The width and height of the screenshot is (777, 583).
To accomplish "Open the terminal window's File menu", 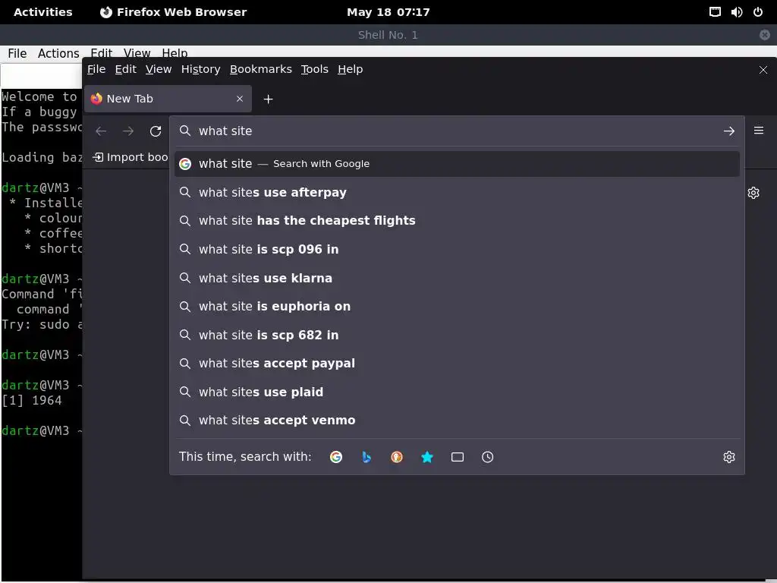I will (17, 53).
